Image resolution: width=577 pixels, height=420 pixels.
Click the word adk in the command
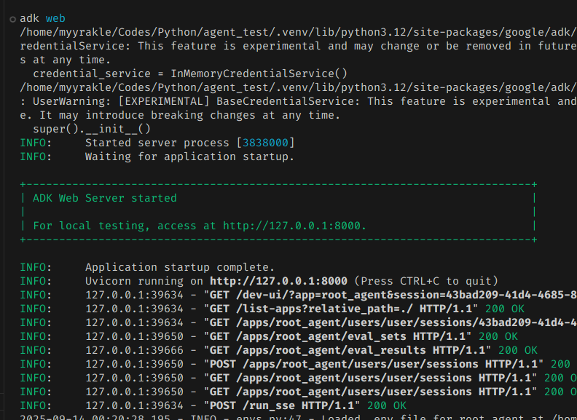pos(30,18)
